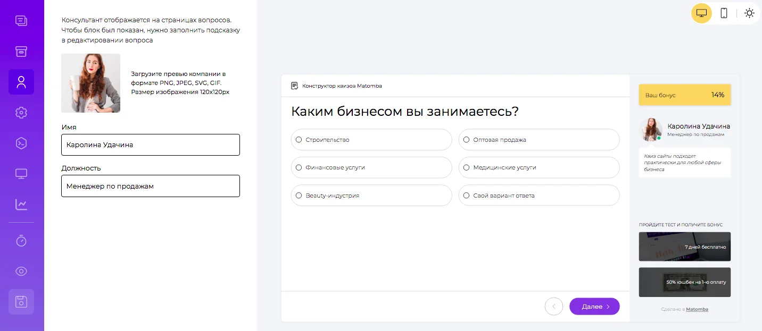Select the Свой вариант ответа option

pyautogui.click(x=539, y=196)
